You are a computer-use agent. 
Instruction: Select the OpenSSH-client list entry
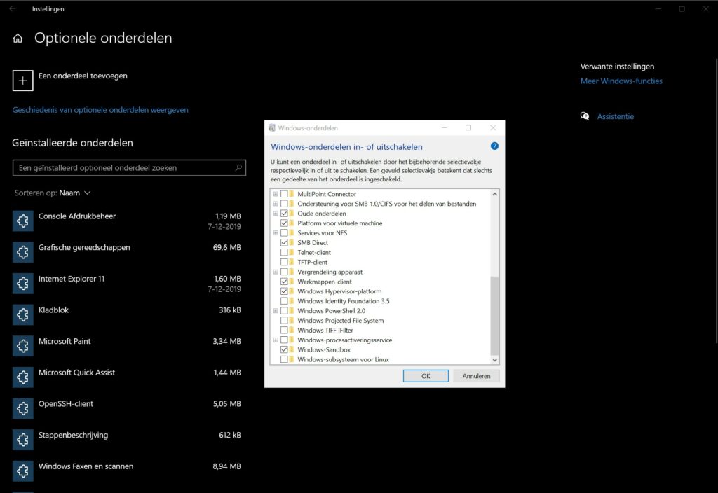click(129, 408)
